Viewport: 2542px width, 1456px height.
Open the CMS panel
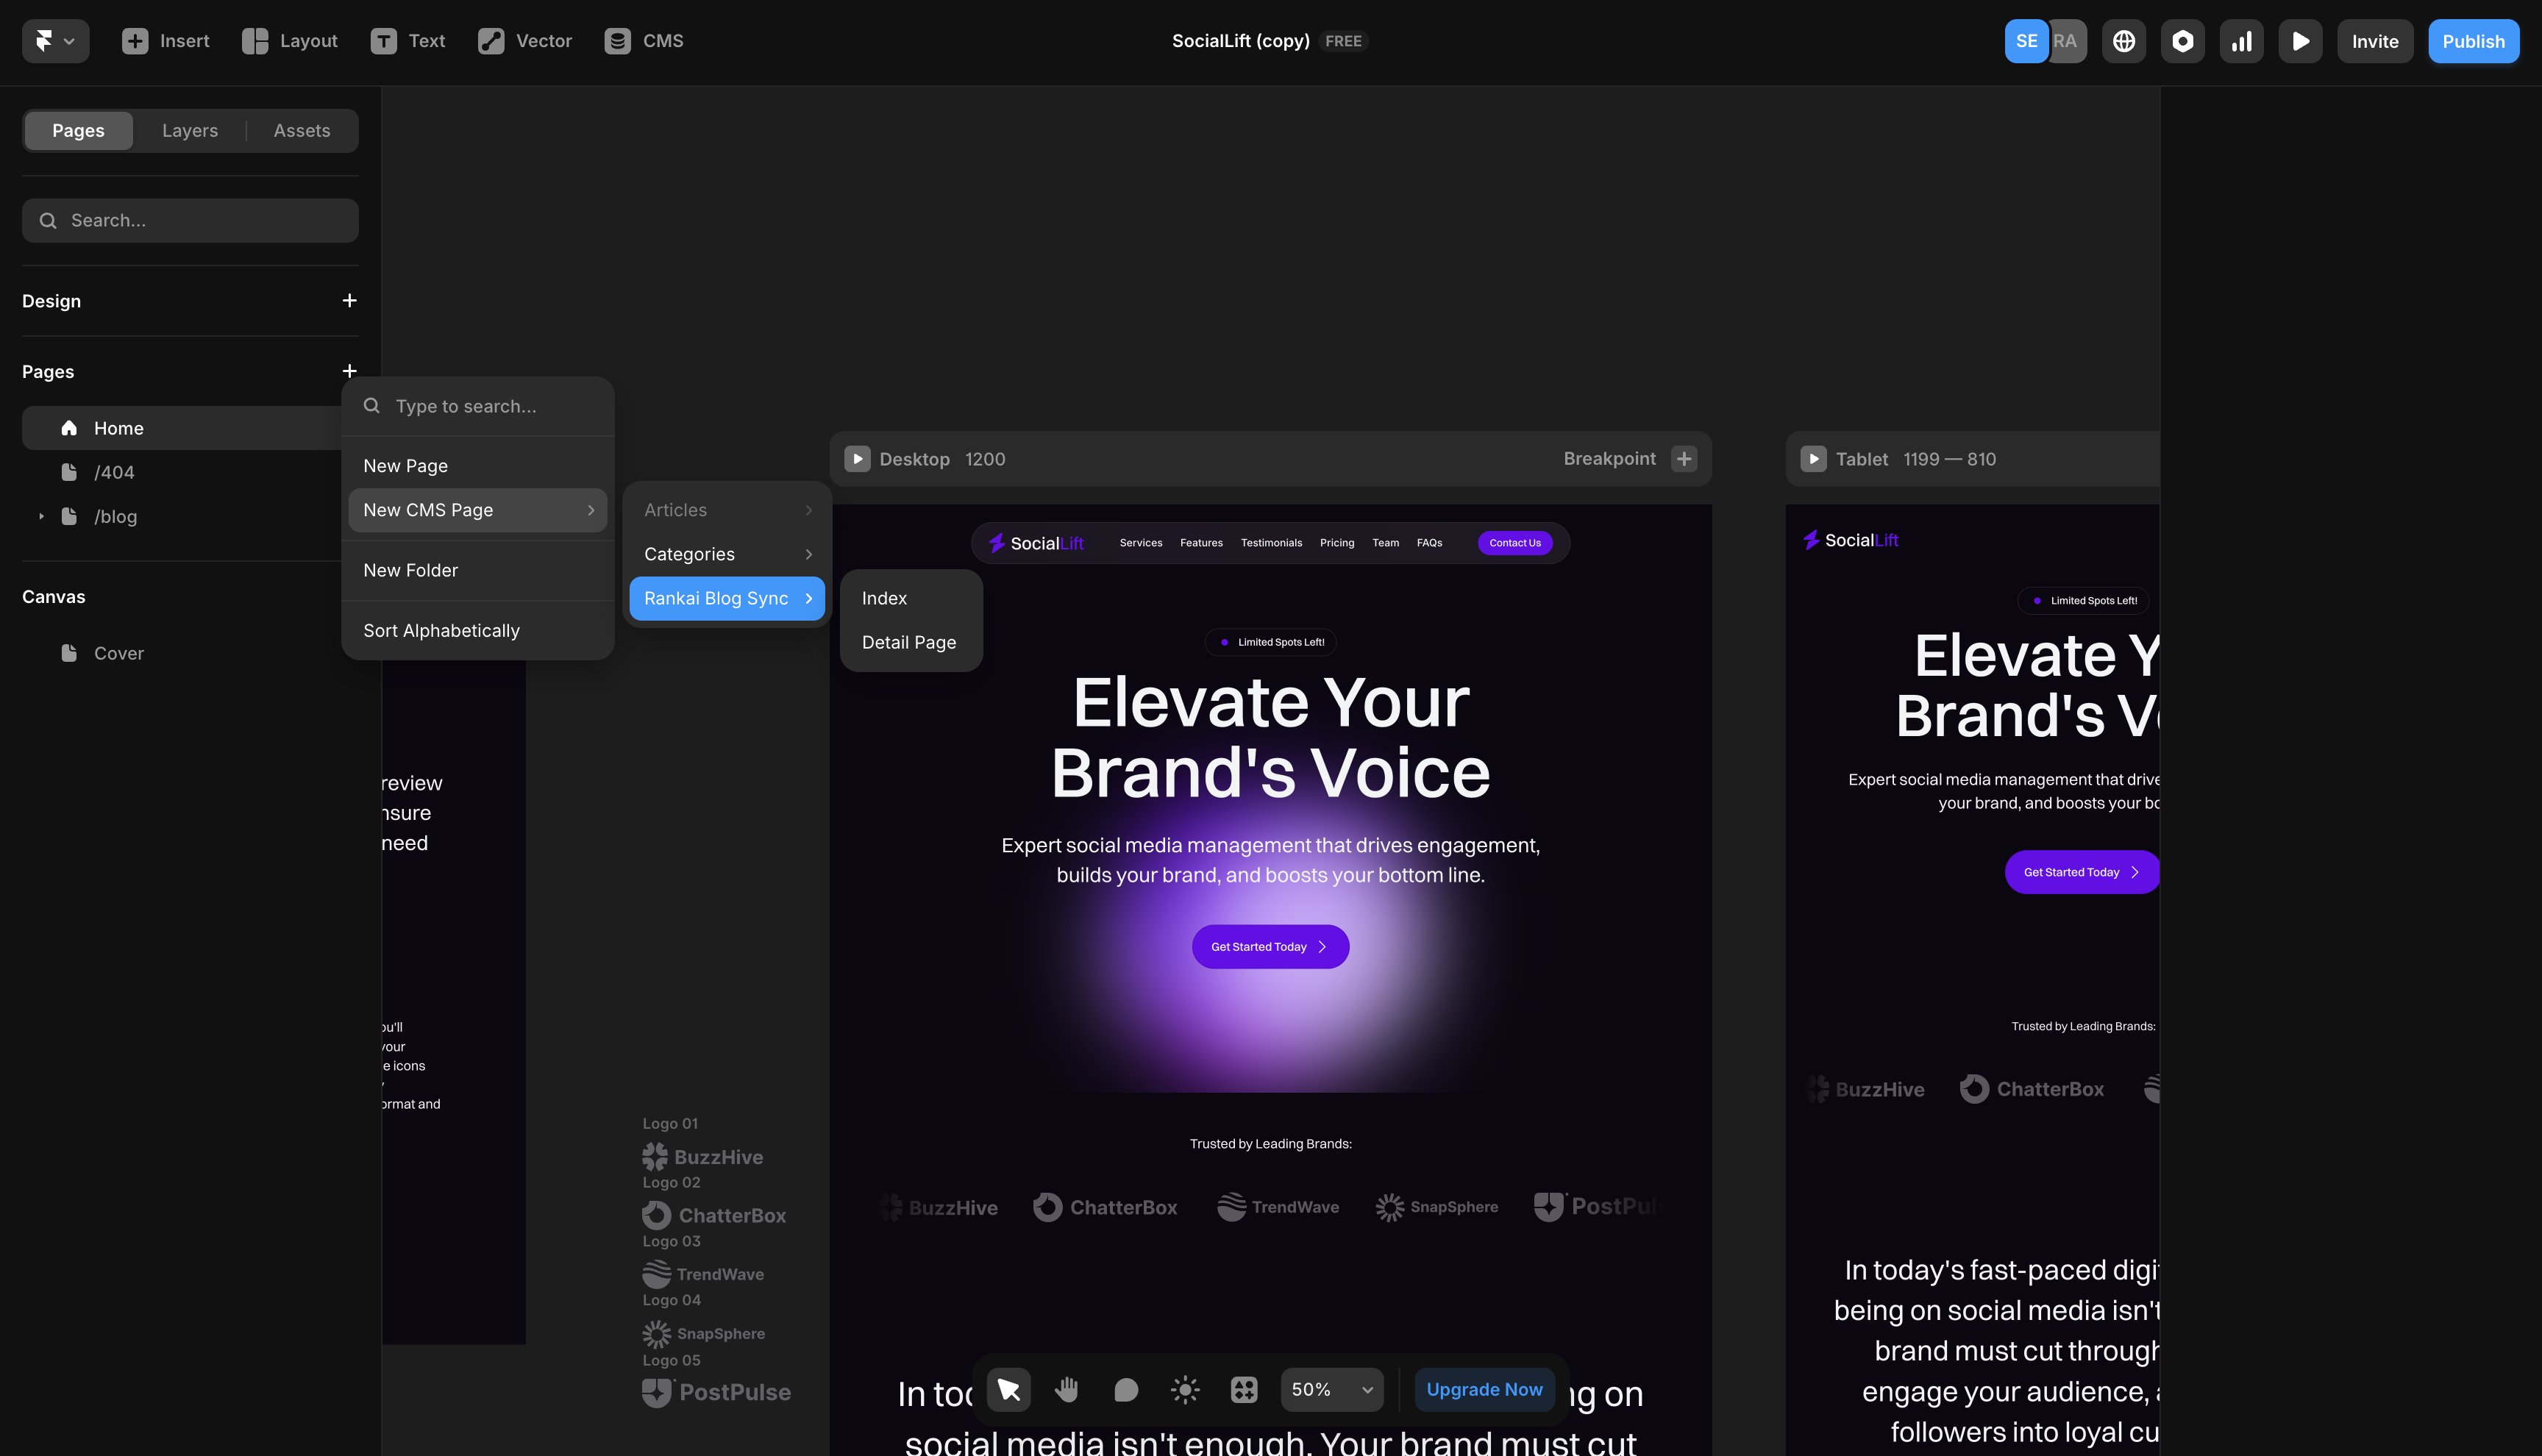644,41
